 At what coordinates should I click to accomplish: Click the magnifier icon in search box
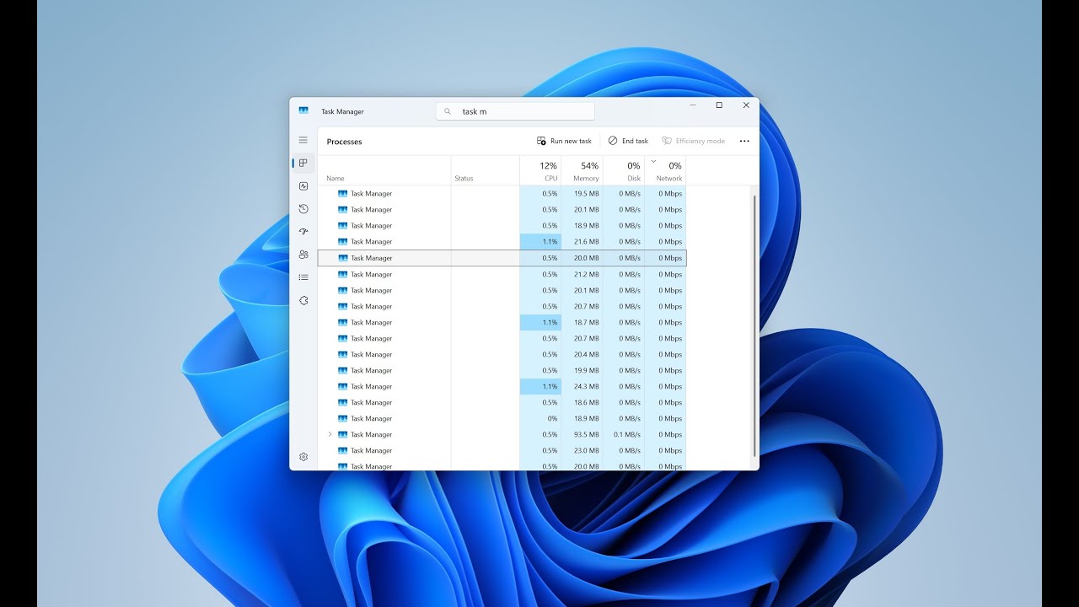coord(448,111)
